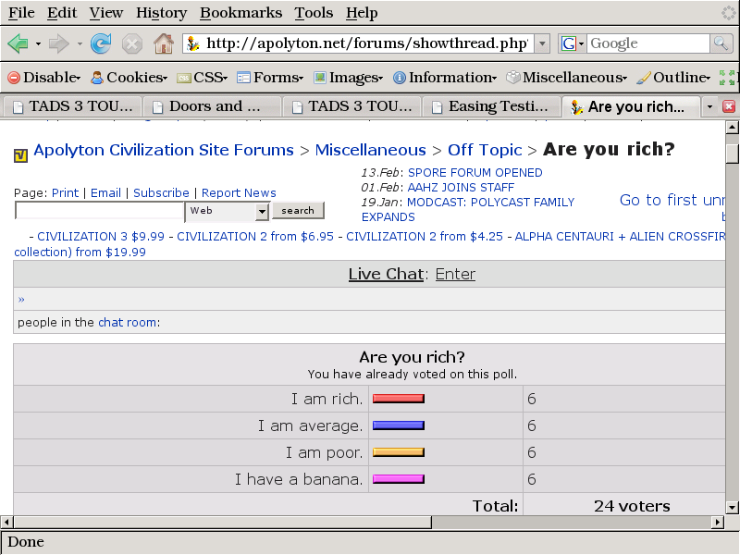Open the Web search type dropdown
The height and width of the screenshot is (555, 740).
262,211
